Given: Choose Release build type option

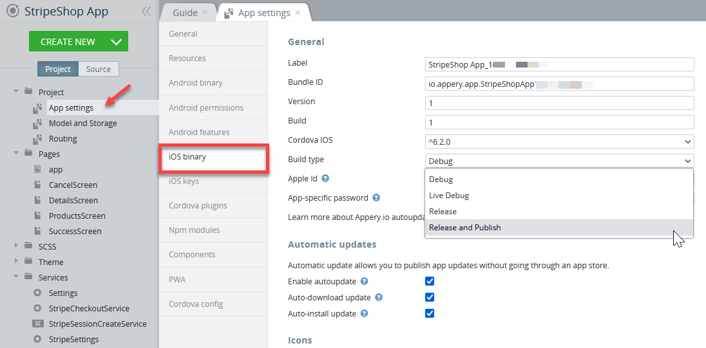Looking at the screenshot, I should tap(558, 212).
